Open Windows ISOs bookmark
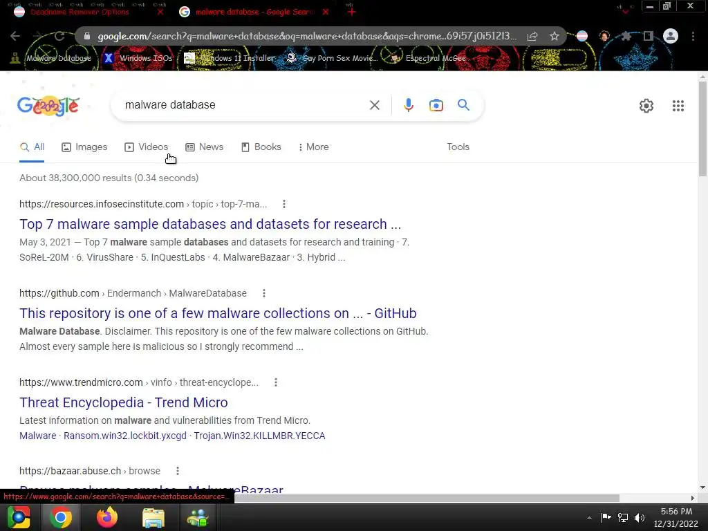708x531 pixels. pyautogui.click(x=138, y=58)
